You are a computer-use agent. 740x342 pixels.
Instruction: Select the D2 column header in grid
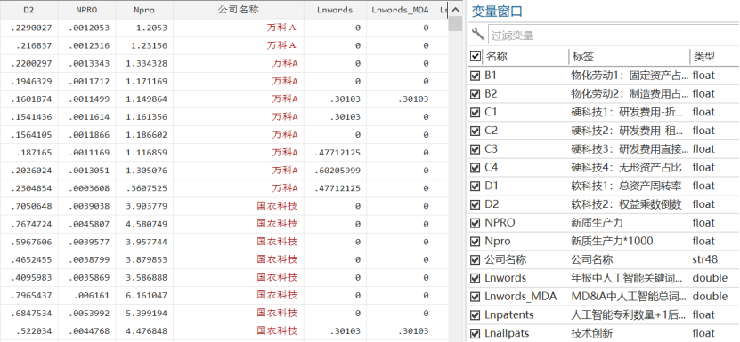click(x=28, y=10)
